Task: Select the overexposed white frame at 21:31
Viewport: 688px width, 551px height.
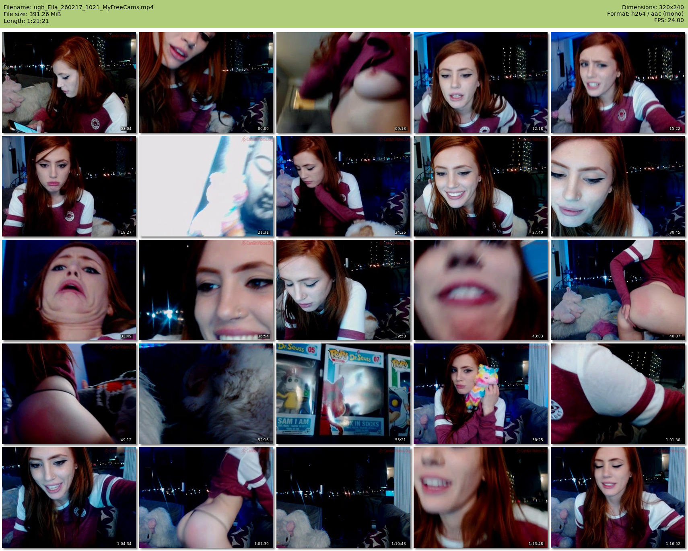Action: [x=206, y=186]
